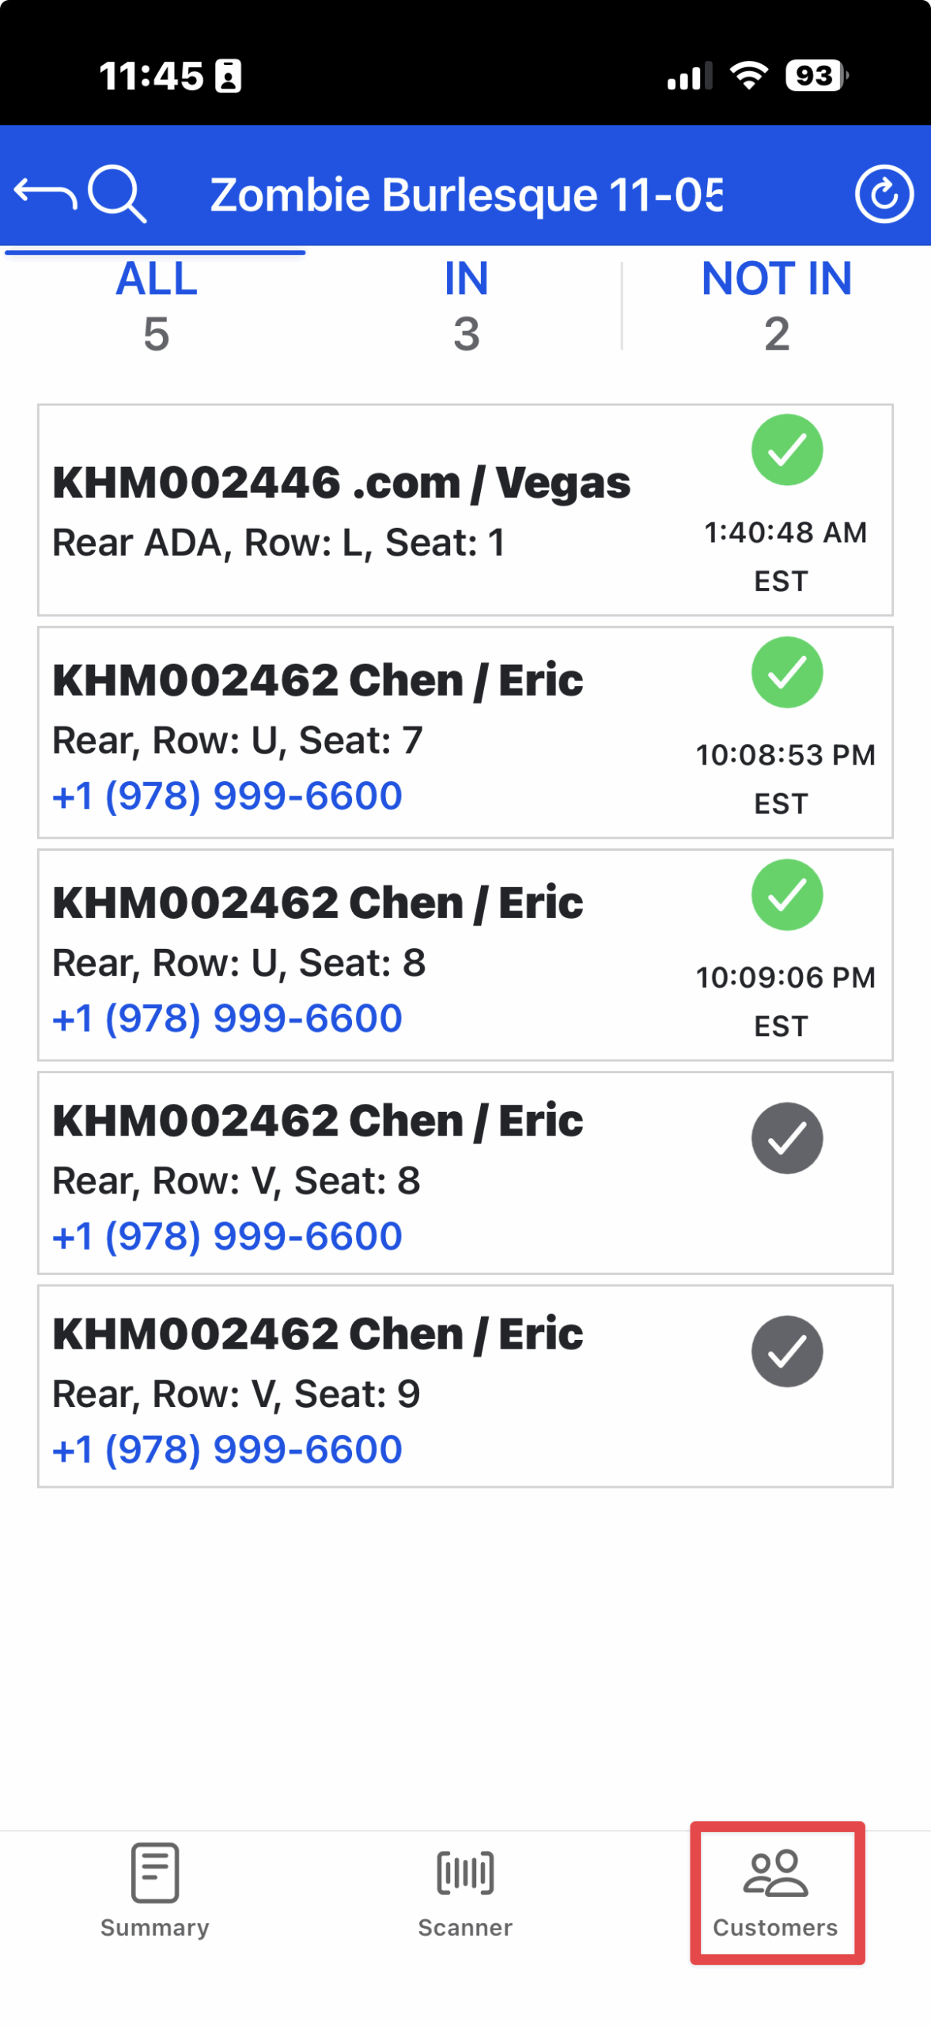Screen dimensions: 931x2026
Task: Check in Row V Seat 9 ticket
Action: 786,1350
